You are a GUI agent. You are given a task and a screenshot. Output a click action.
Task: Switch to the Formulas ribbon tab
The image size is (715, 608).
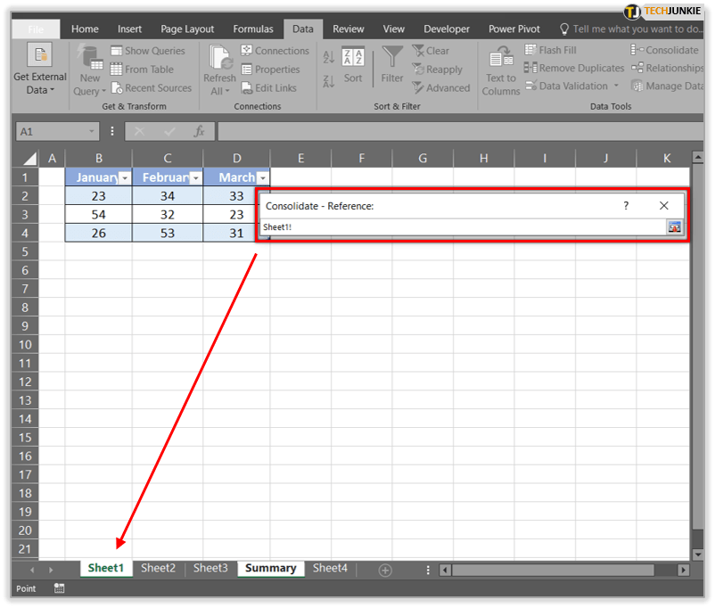click(253, 29)
